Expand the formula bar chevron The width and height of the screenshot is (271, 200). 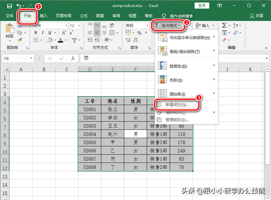pyautogui.click(x=267, y=58)
